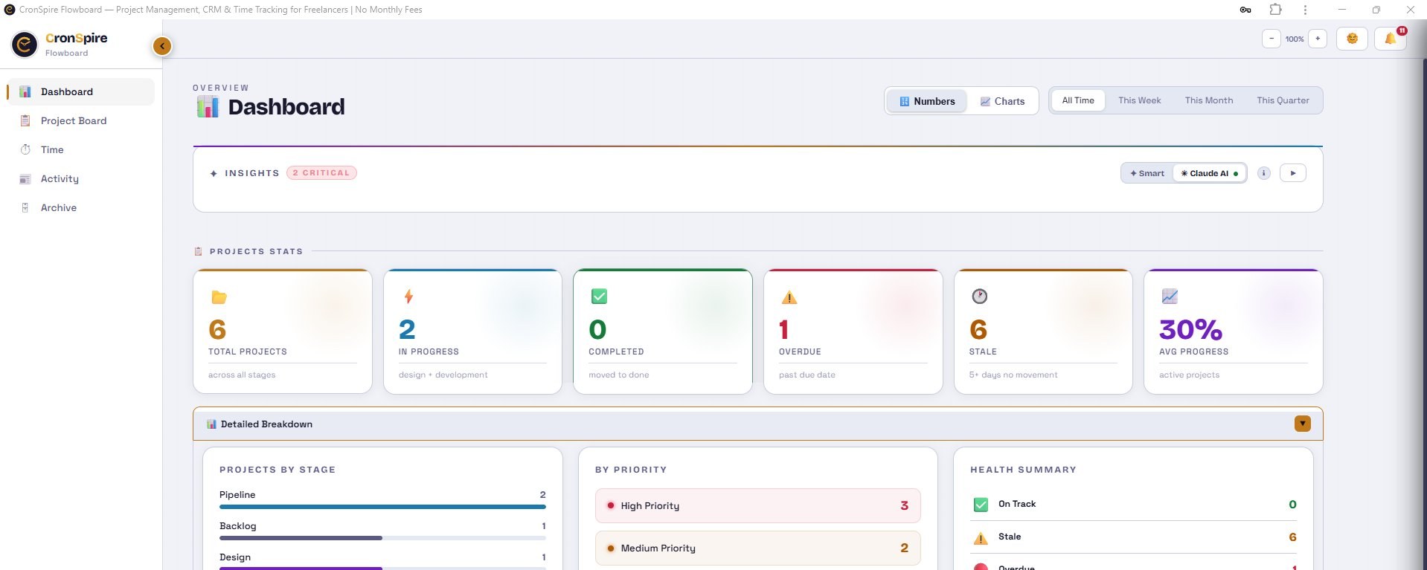Open Time in the sidebar

click(81, 149)
